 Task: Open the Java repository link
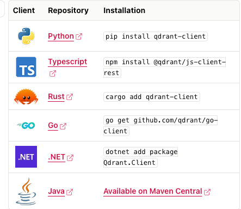pyautogui.click(x=56, y=191)
